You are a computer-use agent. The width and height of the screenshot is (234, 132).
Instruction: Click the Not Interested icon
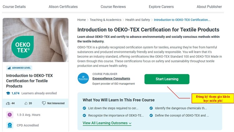pyautogui.click(x=44, y=103)
